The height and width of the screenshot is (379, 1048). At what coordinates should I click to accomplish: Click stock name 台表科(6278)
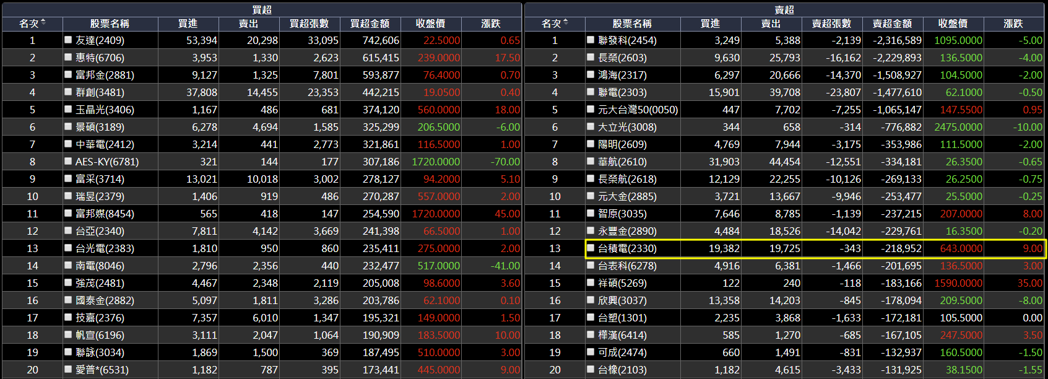pyautogui.click(x=627, y=266)
